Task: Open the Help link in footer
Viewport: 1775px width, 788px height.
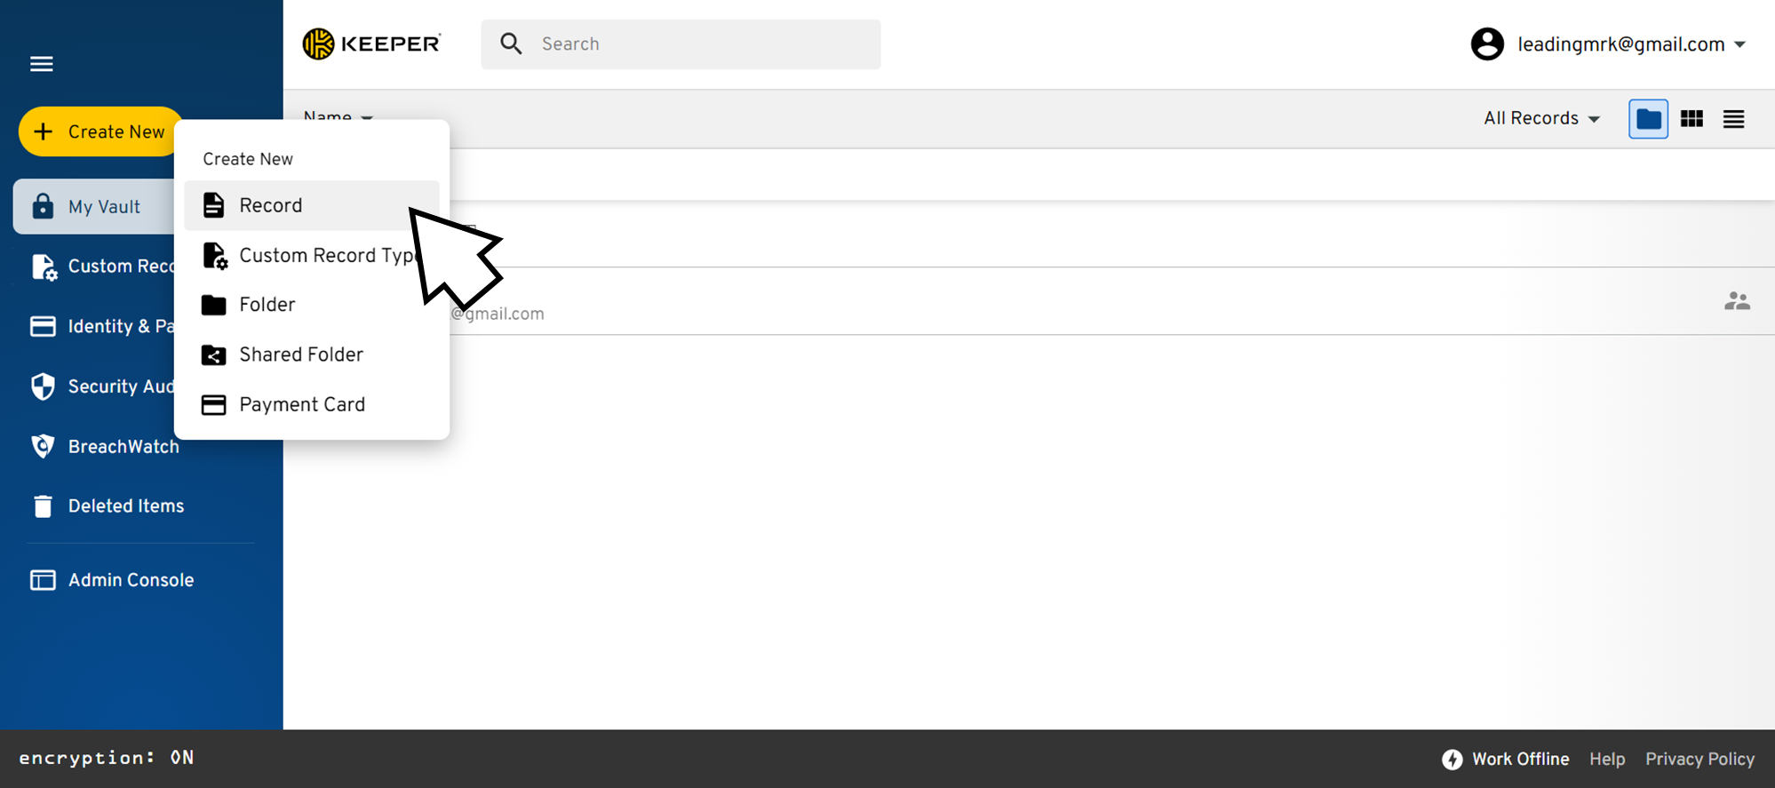Action: pos(1607,759)
